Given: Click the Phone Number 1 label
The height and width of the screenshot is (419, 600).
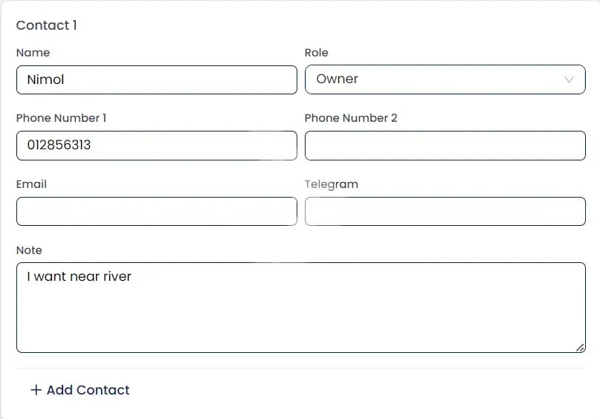Looking at the screenshot, I should click(61, 118).
